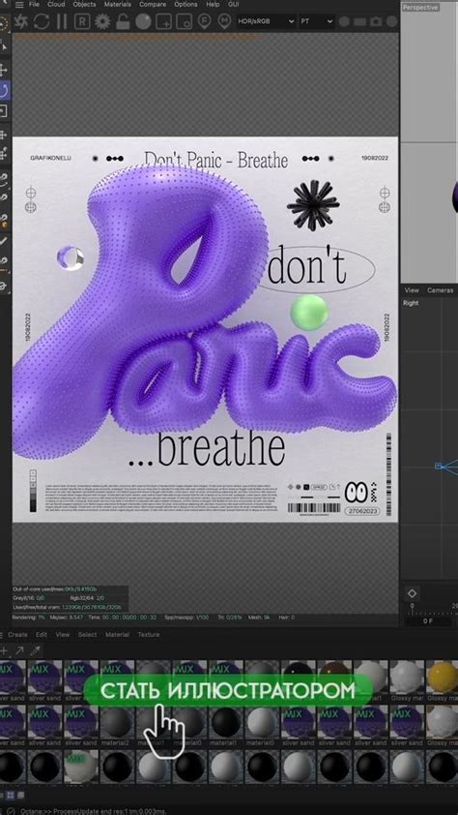Click the plus new material icon
Image resolution: width=458 pixels, height=815 pixels.
tap(4, 650)
